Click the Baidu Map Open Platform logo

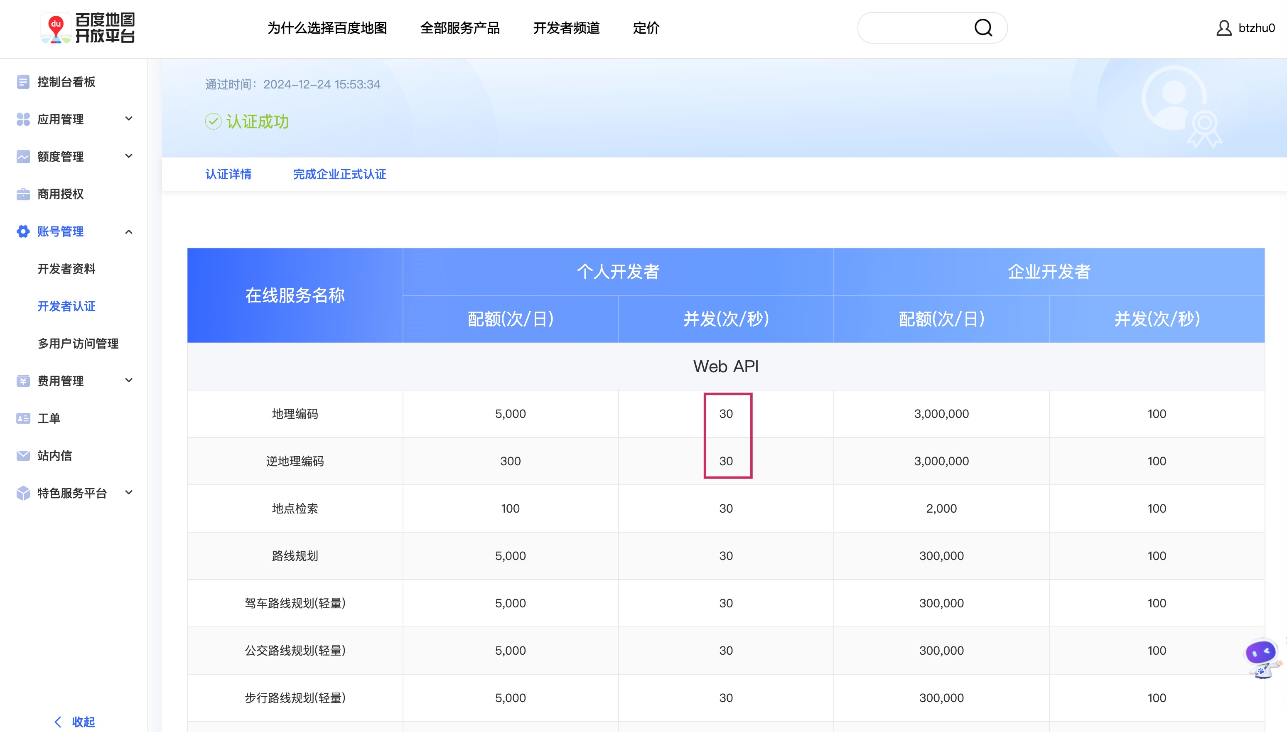[88, 28]
